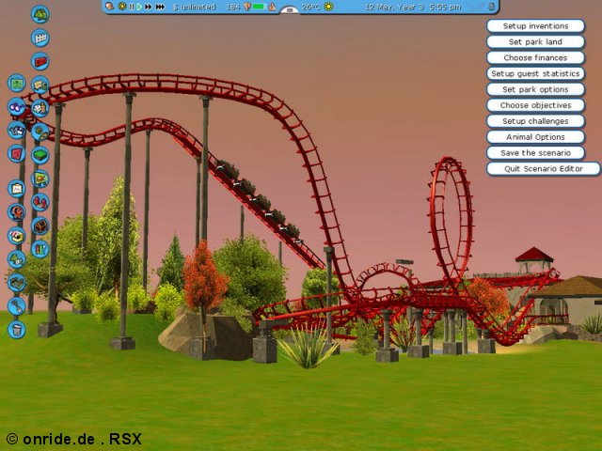Click the sun icon beside the pause button
This screenshot has width=602, height=451.
[122, 7]
